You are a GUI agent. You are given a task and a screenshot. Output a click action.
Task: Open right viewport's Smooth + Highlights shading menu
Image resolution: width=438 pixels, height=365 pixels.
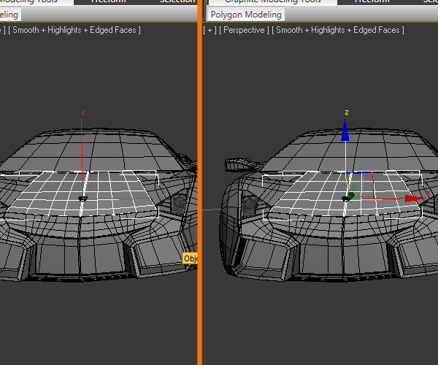338,30
